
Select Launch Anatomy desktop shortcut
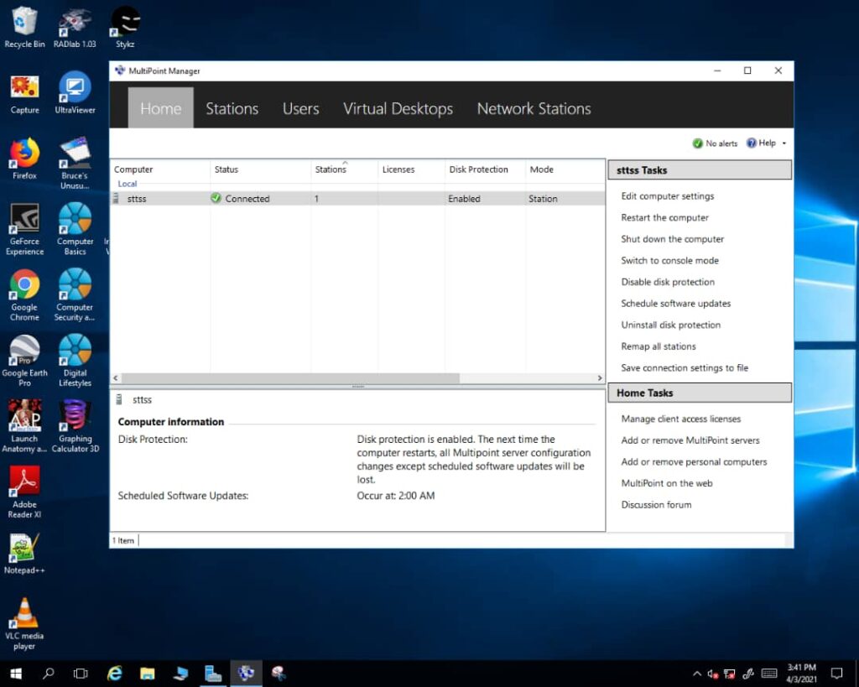(x=24, y=427)
